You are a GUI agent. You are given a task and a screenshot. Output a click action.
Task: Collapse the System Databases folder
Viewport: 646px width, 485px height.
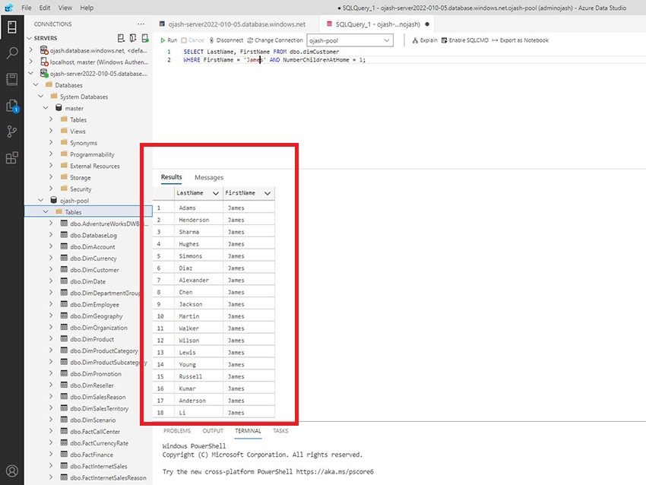pyautogui.click(x=41, y=96)
